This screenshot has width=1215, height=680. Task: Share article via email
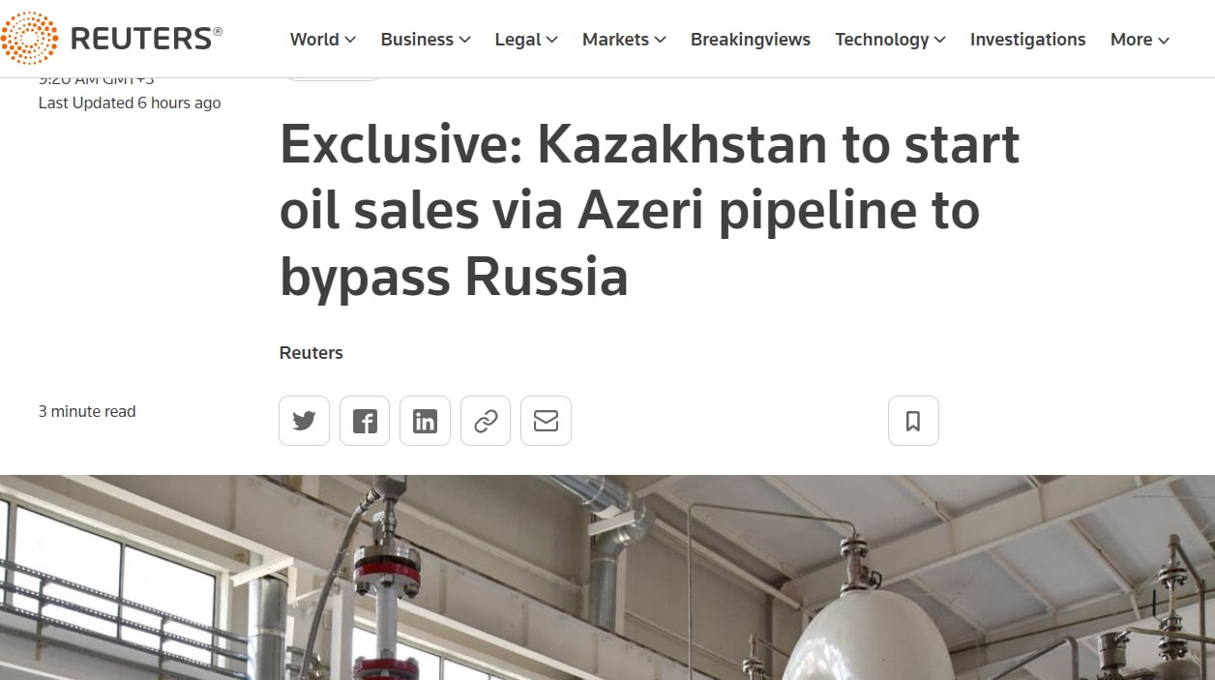point(546,421)
